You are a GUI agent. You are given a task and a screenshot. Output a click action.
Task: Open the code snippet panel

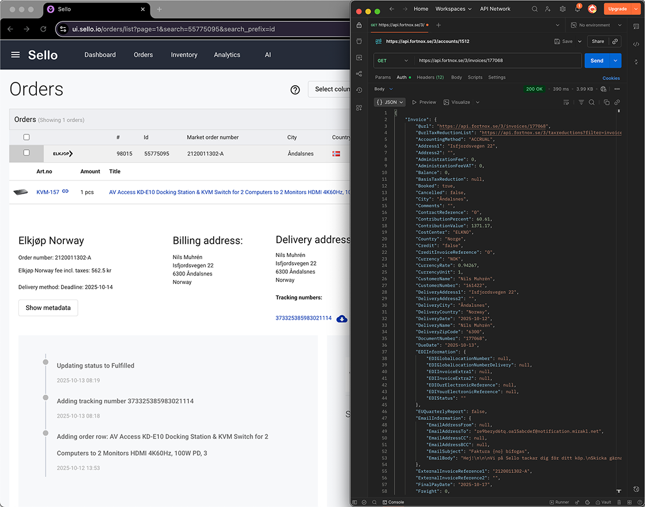click(636, 44)
